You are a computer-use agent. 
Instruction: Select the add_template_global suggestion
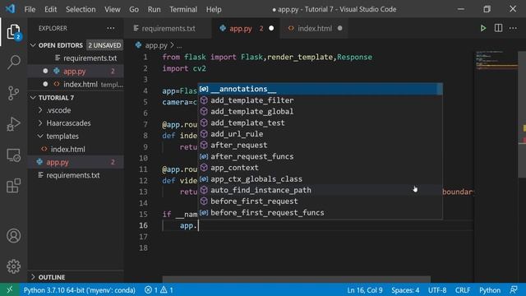click(x=320, y=112)
